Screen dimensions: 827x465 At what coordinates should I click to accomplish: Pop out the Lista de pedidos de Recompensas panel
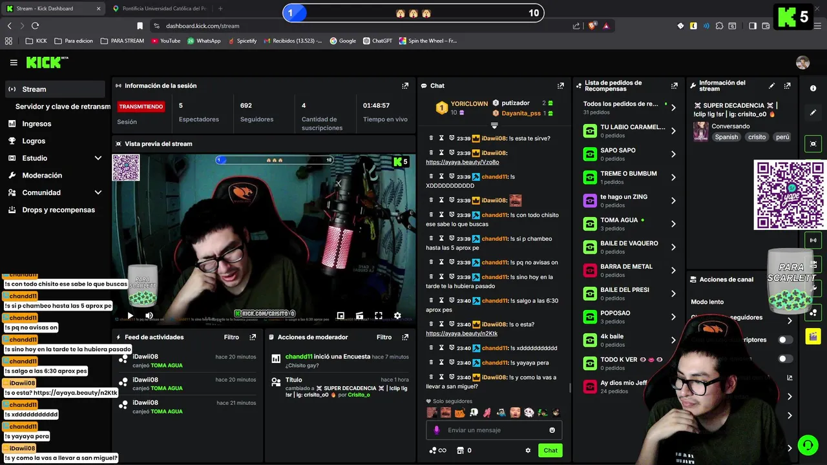click(675, 85)
